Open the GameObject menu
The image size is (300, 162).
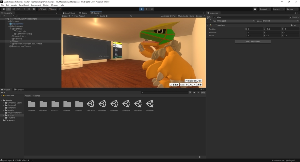pos(24,5)
